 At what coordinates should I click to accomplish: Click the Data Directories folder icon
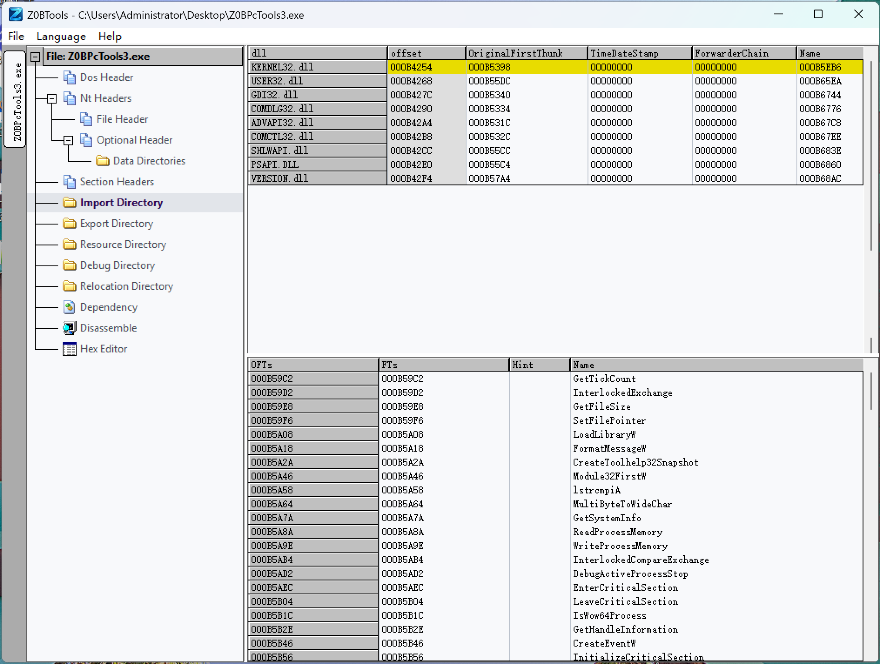[103, 161]
